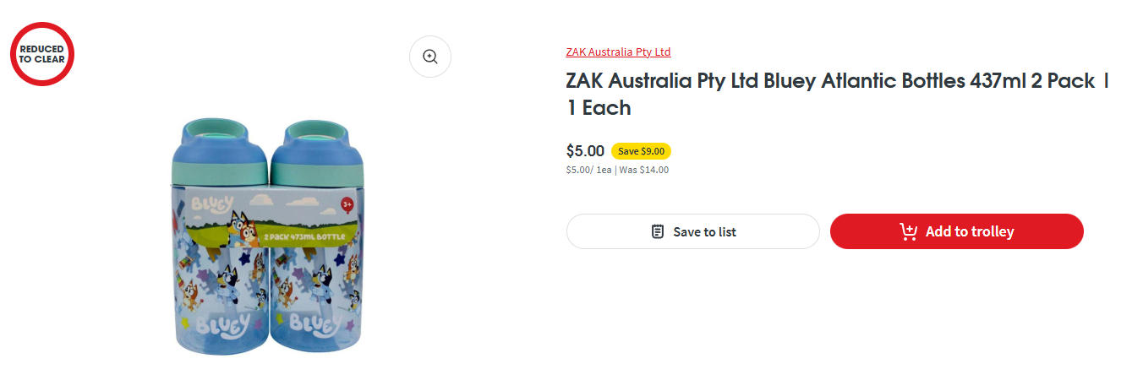Open the ZAK Australia Pty Ltd brand link
The image size is (1143, 380).
618,52
